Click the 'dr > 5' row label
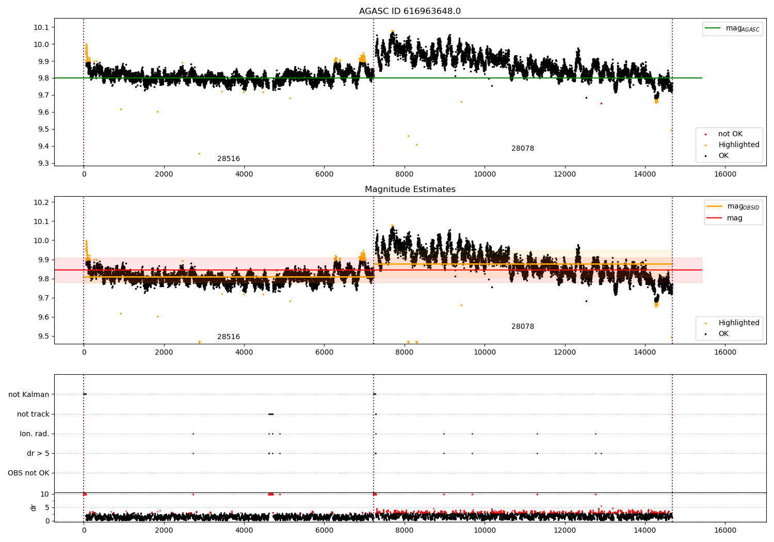Screen dimensions: 774x542 pyautogui.click(x=38, y=454)
